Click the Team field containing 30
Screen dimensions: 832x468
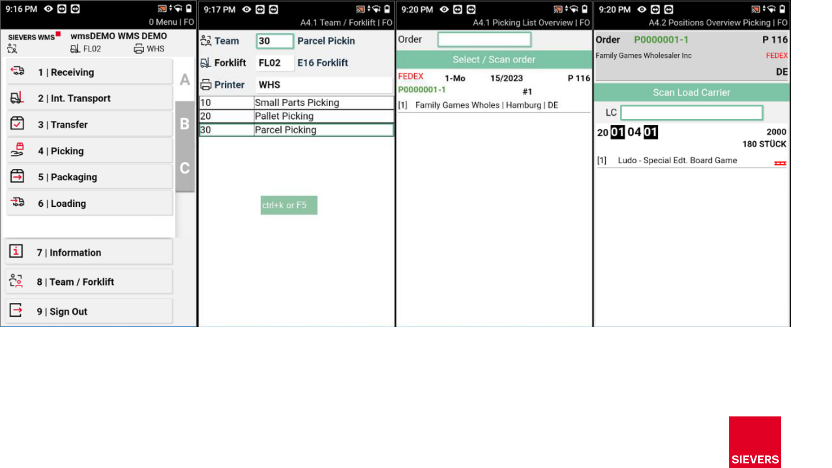pyautogui.click(x=275, y=41)
